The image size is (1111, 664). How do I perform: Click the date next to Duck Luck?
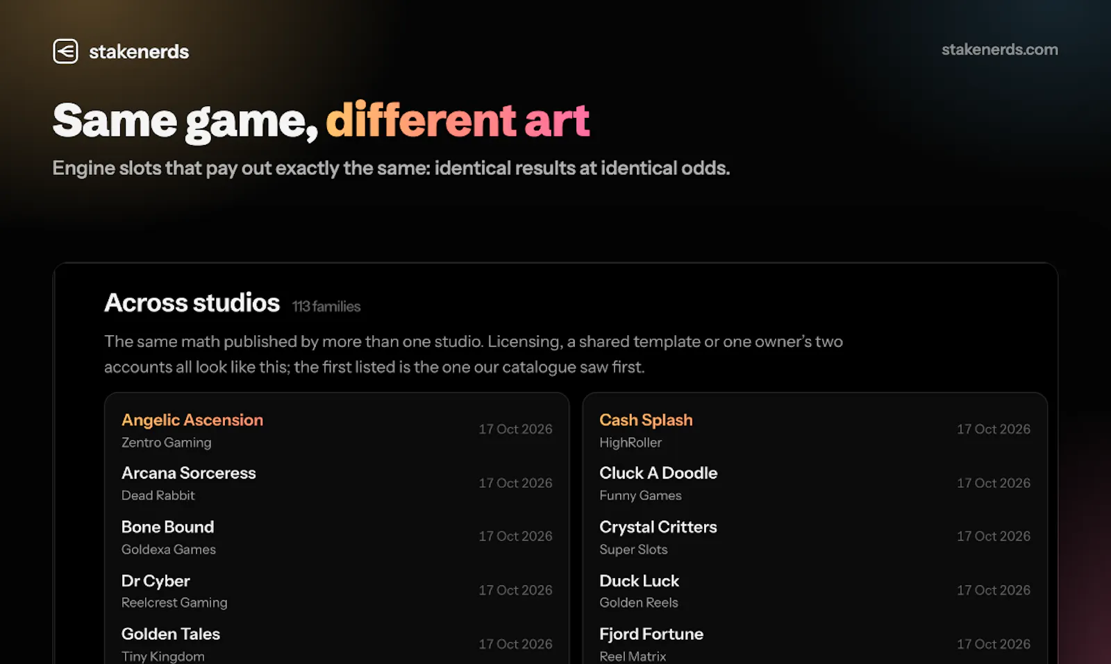click(x=994, y=590)
